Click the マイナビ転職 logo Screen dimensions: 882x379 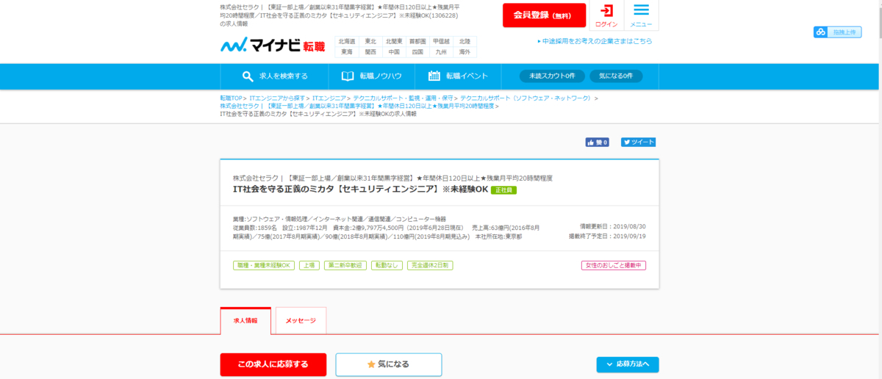[x=272, y=46]
